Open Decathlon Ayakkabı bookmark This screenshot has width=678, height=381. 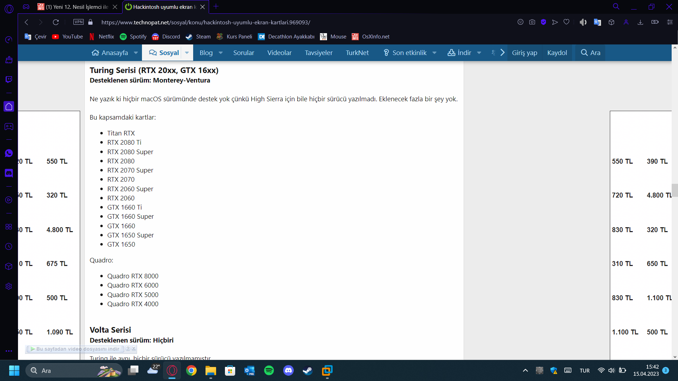tap(286, 37)
